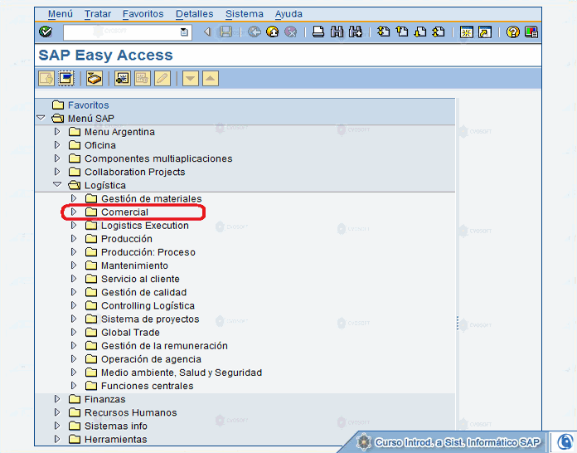Collapse the Menú SAP tree node
Screen dimensions: 577x453
(x=41, y=118)
